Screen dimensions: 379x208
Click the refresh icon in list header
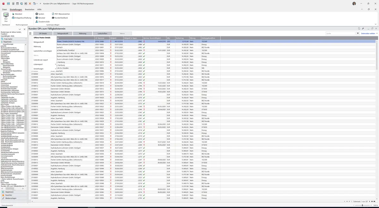coord(359,28)
